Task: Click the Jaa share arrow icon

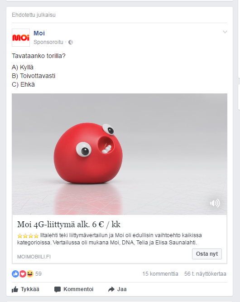Action: tap(111, 289)
